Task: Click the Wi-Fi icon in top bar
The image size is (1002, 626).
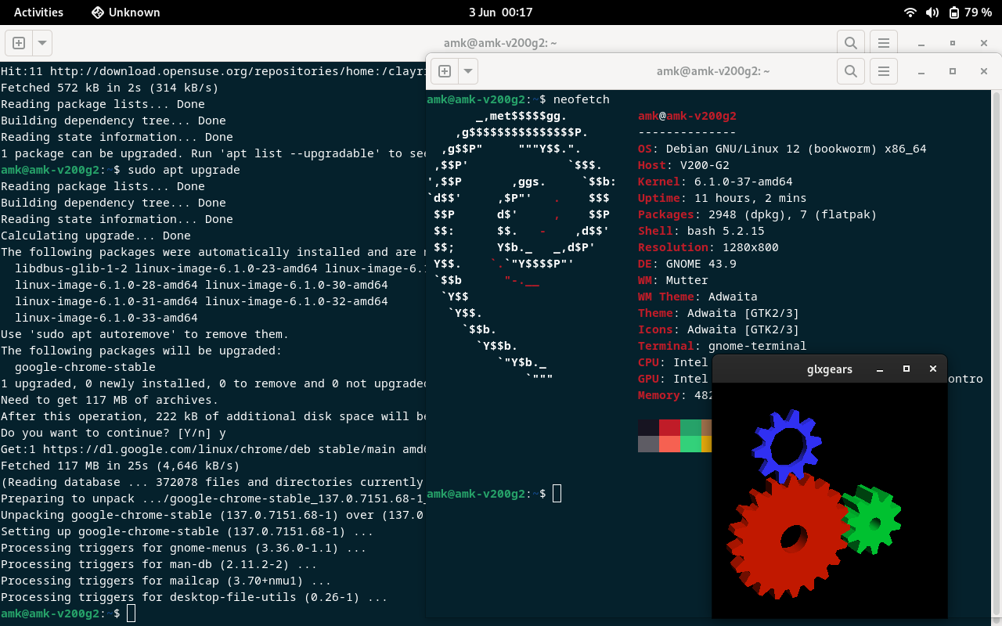Action: point(910,13)
